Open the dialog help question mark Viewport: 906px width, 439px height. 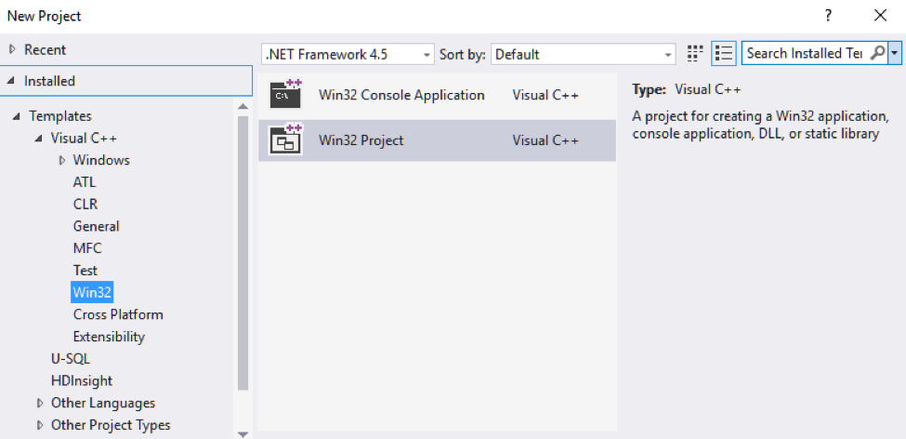click(x=827, y=16)
